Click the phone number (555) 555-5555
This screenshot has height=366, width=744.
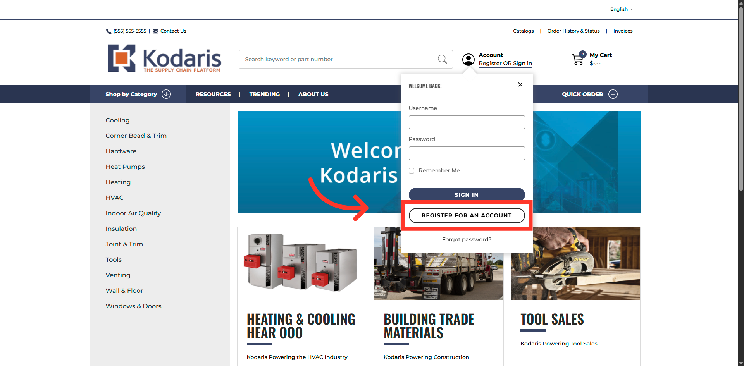click(x=130, y=31)
